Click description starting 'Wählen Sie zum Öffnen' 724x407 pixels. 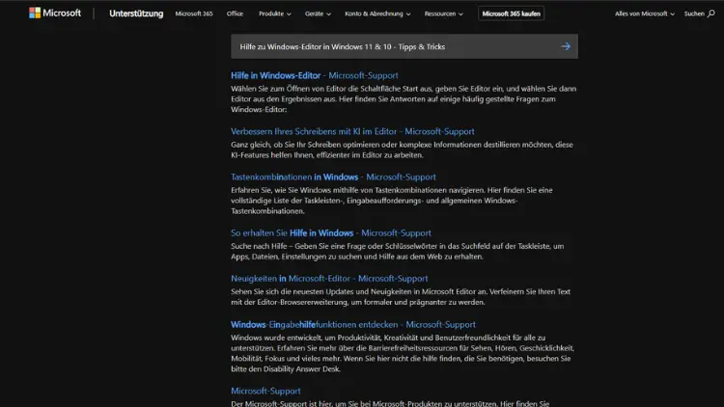click(404, 98)
